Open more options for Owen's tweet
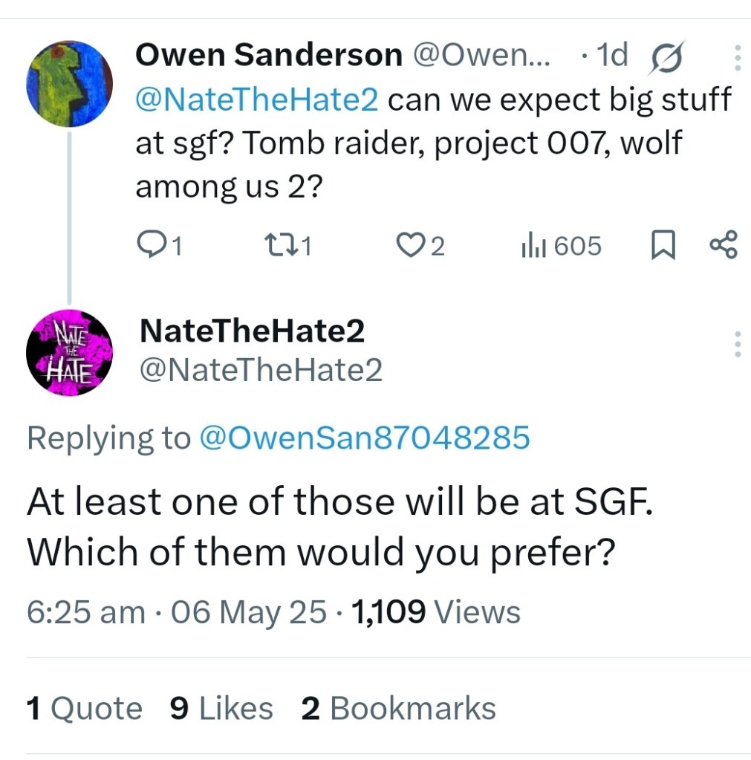The image size is (751, 760). click(737, 58)
